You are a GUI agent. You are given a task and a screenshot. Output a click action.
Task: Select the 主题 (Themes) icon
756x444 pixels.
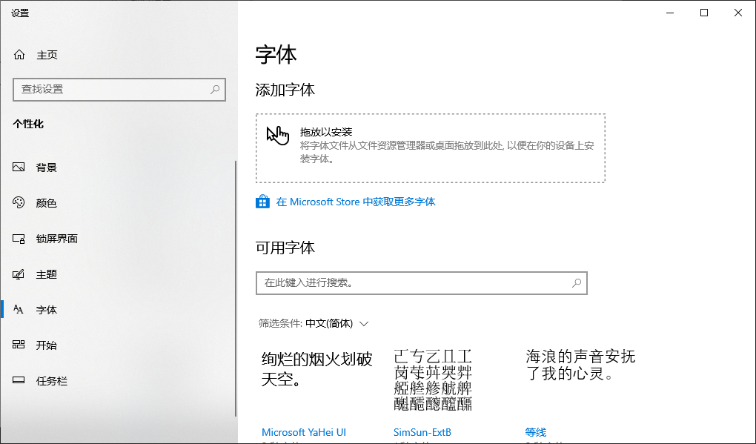point(18,274)
